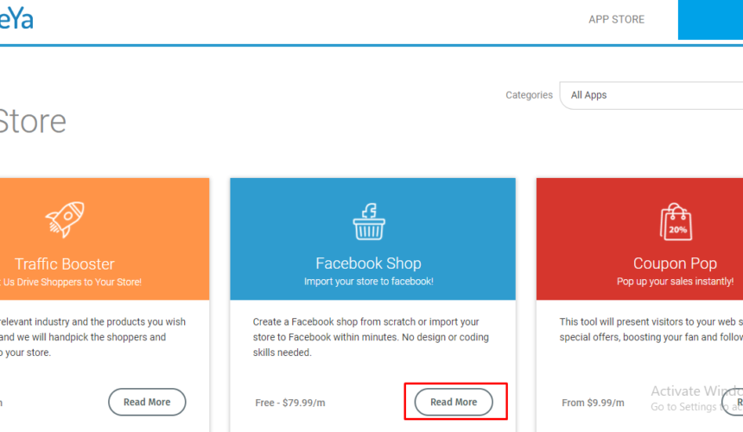Open the APP STORE menu item
Screen dimensions: 743x432
click(617, 19)
